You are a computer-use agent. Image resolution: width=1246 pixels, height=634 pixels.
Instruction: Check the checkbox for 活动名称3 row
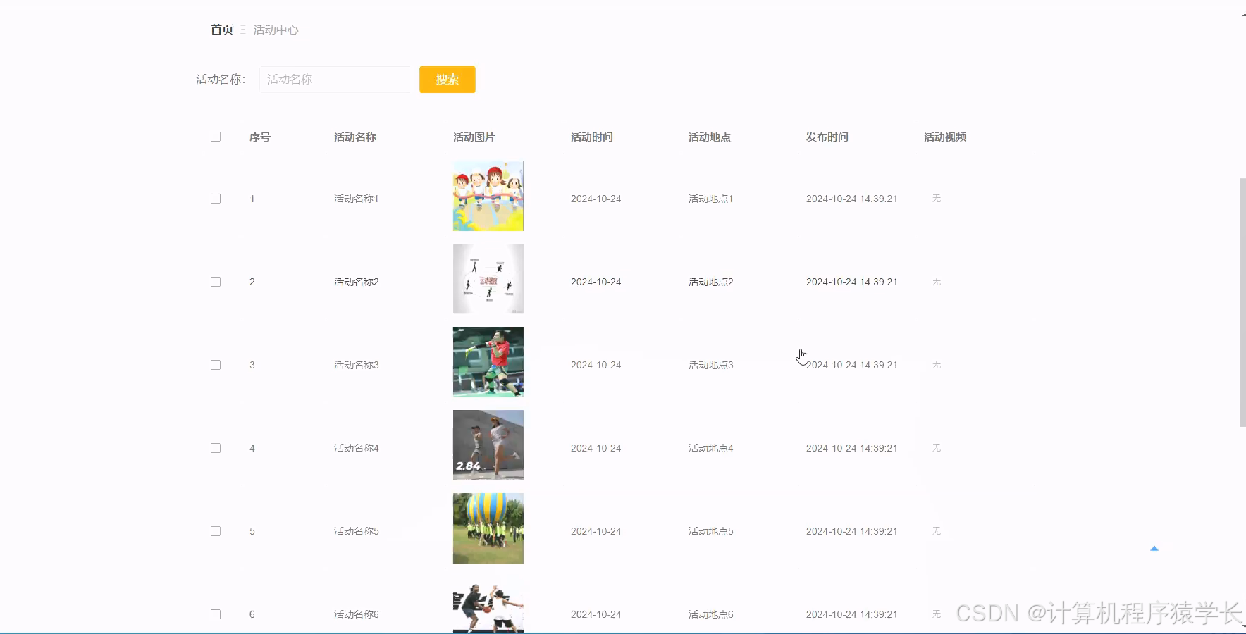tap(216, 364)
